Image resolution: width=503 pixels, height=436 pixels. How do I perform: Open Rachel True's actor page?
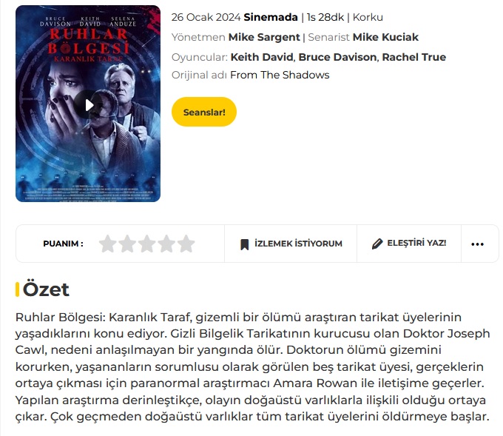[x=413, y=57]
